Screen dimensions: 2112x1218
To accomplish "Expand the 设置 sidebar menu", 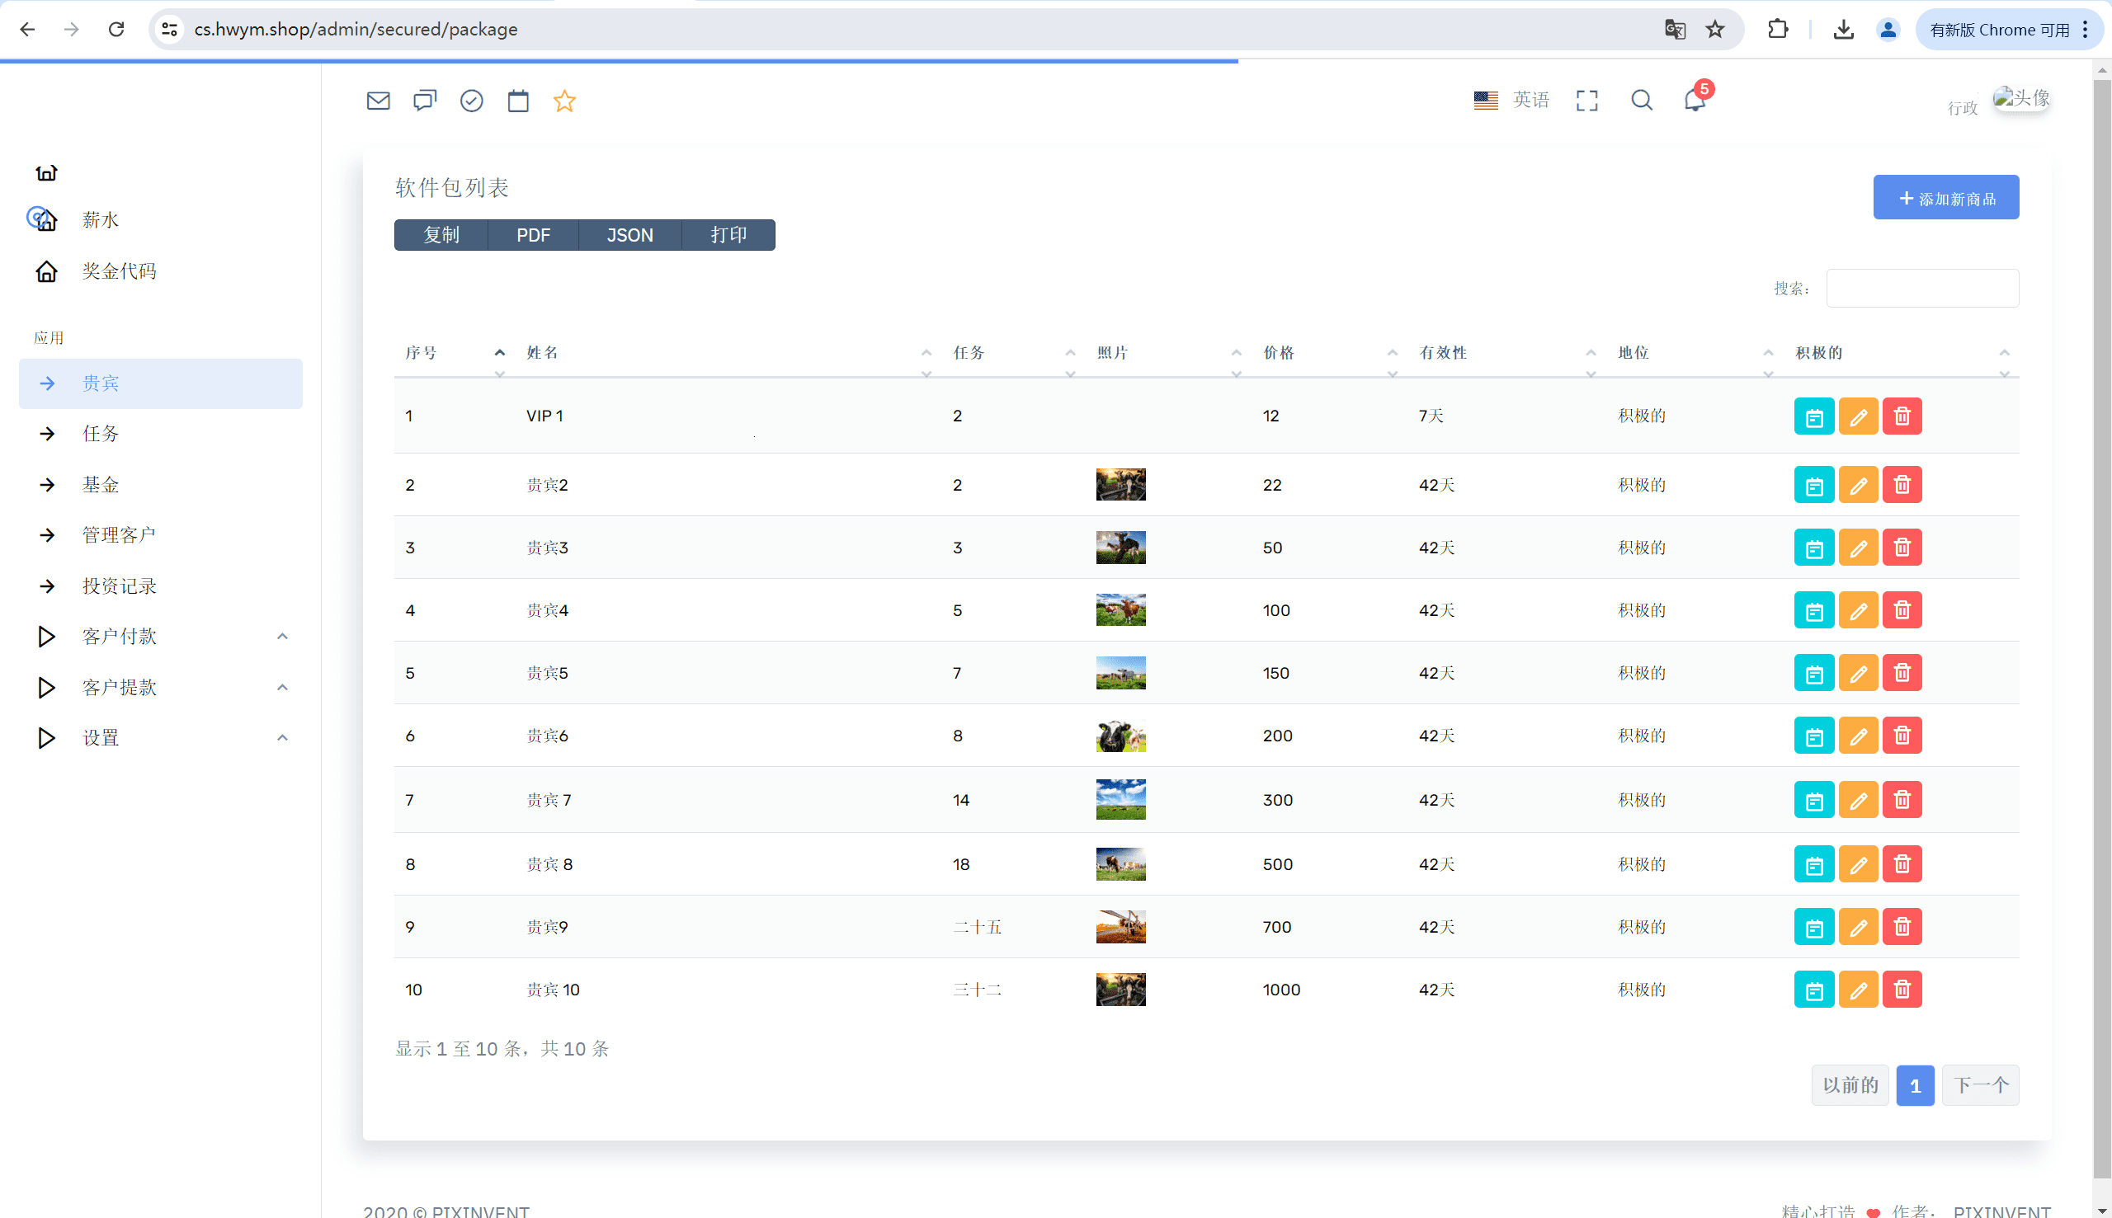I will (x=101, y=738).
